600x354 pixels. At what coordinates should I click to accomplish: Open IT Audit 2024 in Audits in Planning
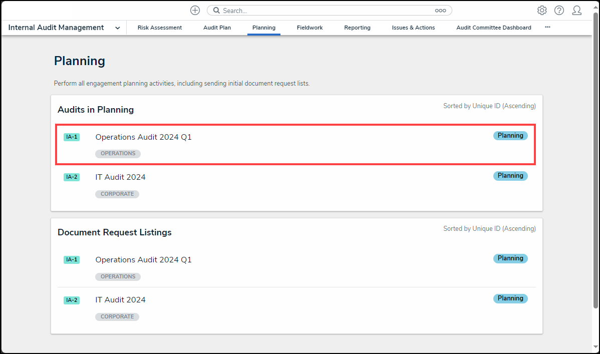tap(120, 177)
